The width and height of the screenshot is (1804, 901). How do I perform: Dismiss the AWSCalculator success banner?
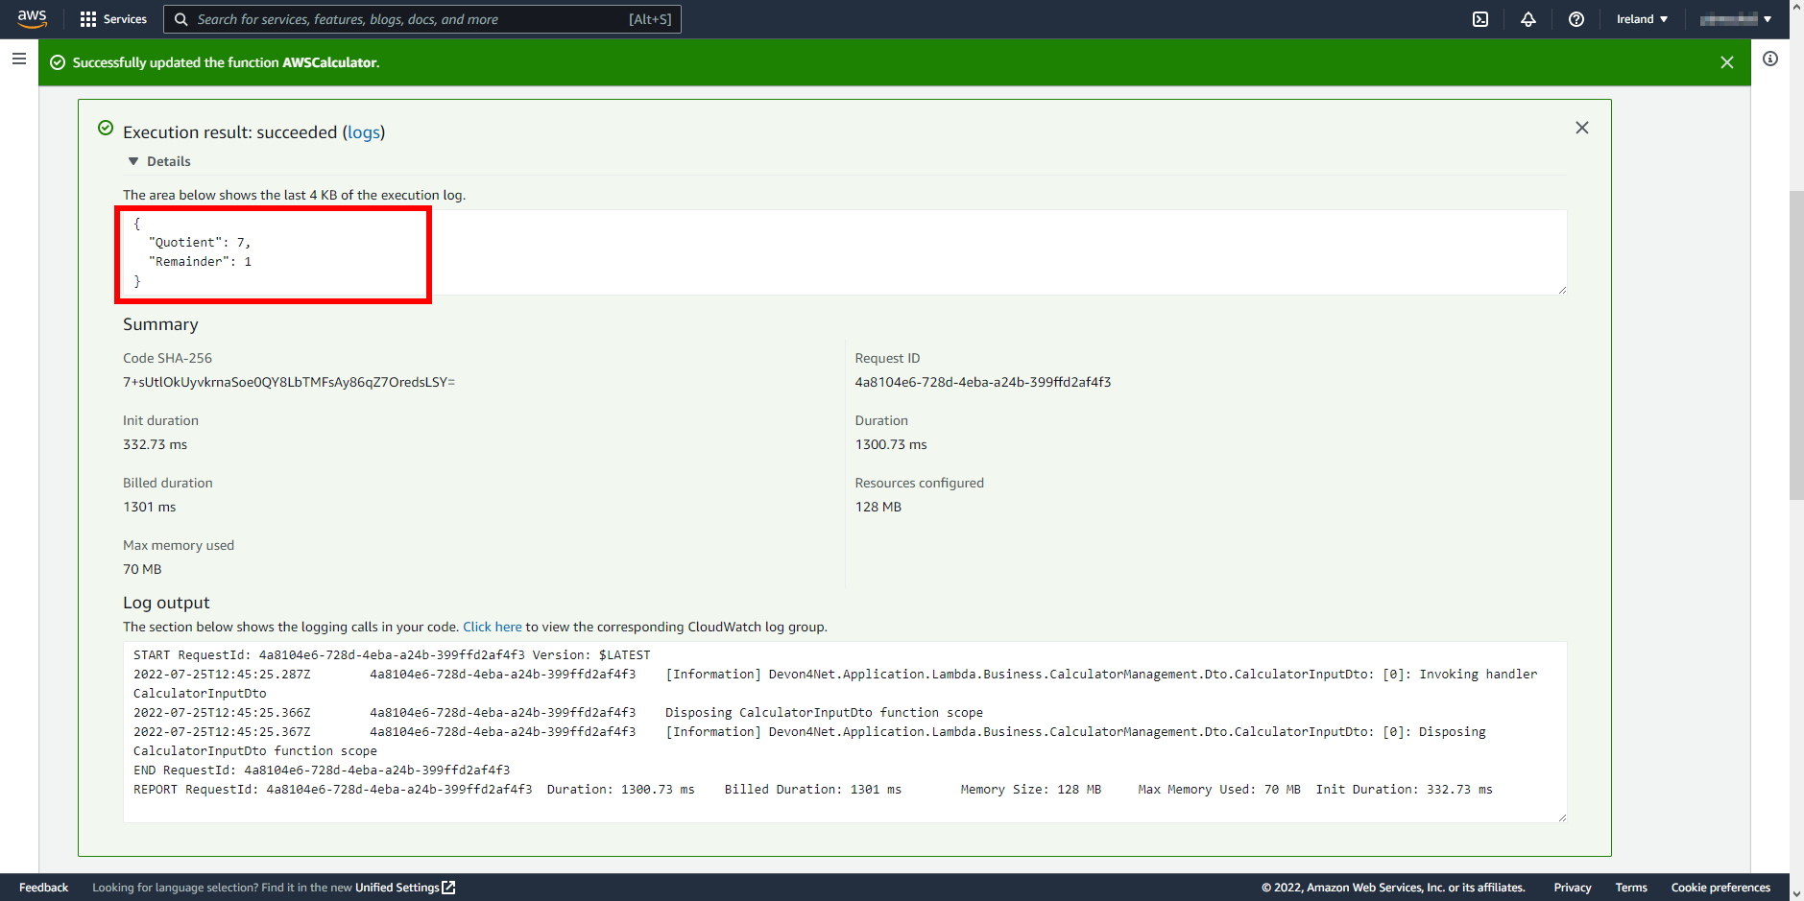[1727, 61]
